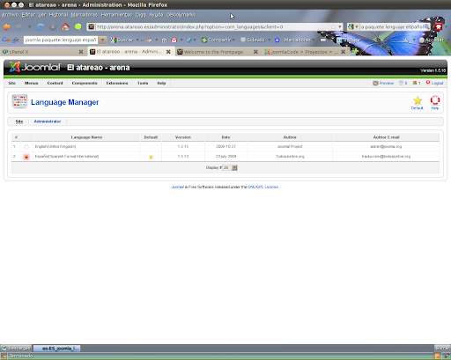
Task: Open a new tab with the green plus
Action: pos(356,51)
